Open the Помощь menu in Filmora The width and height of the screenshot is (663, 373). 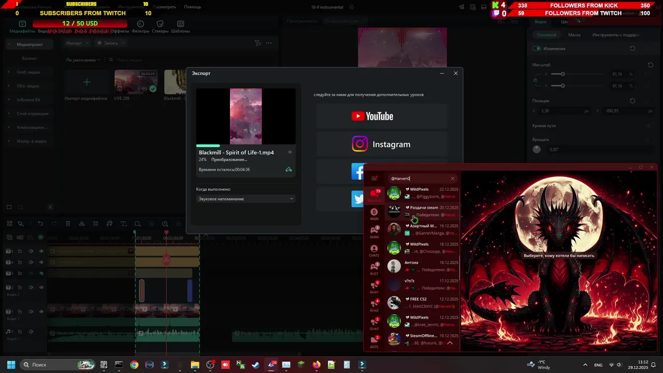point(192,7)
